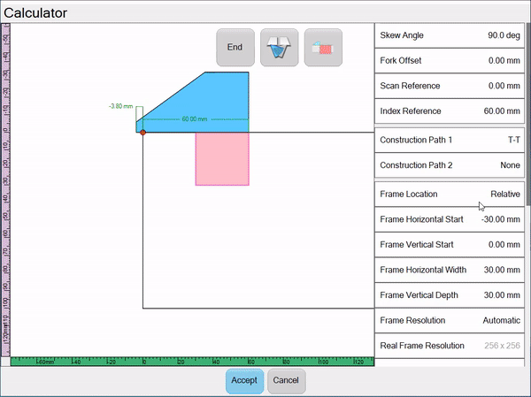Open Construction Path 2 selector
The width and height of the screenshot is (531, 397).
tap(450, 165)
